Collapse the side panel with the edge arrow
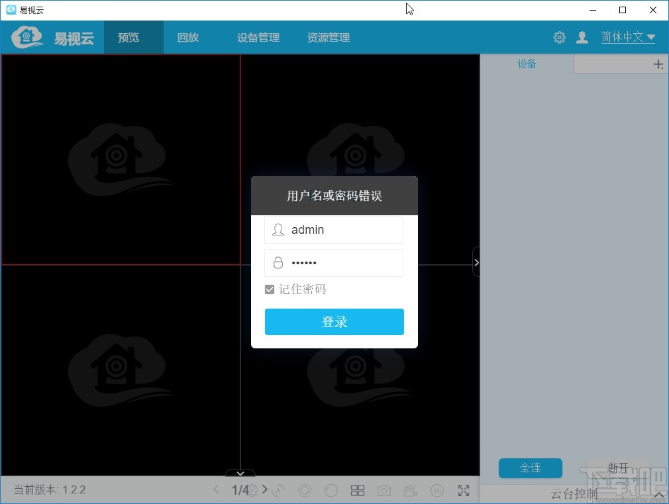Screen dimensions: 669x504 coord(476,262)
